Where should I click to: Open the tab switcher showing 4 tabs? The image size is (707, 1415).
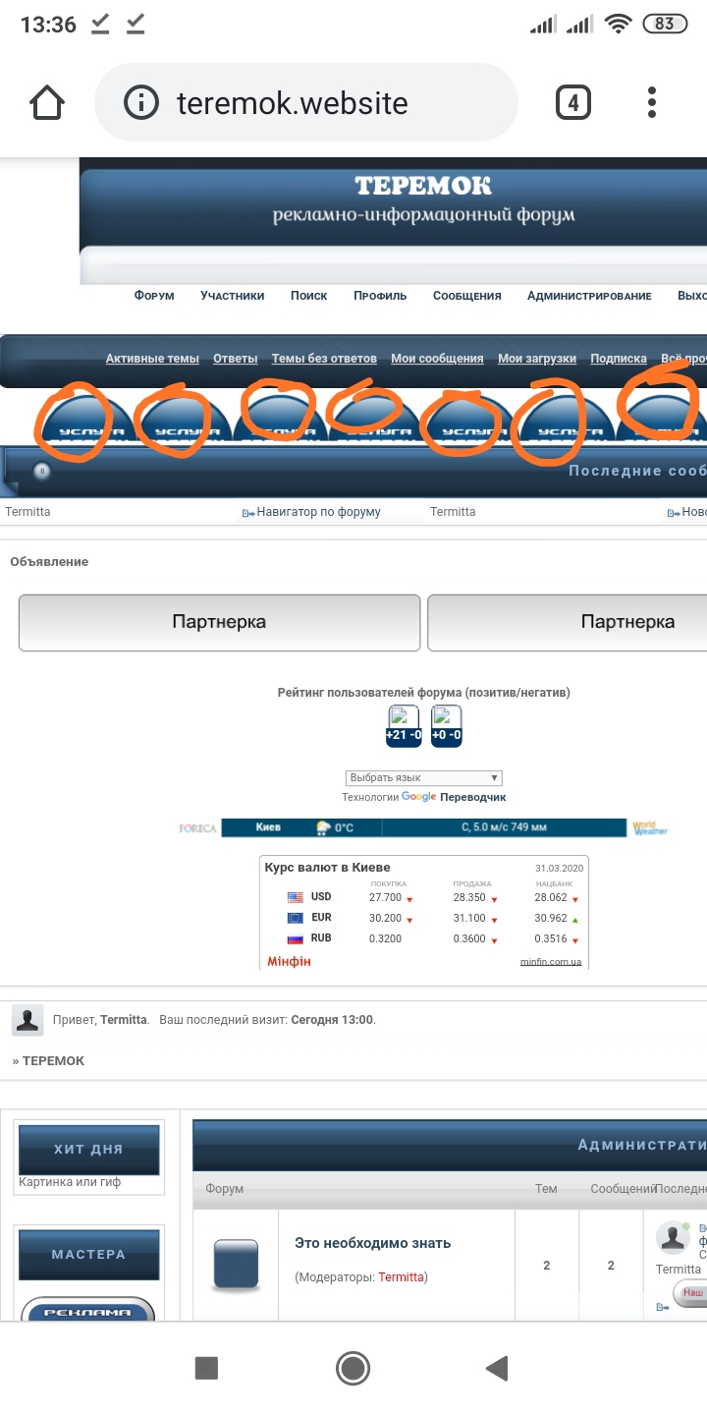click(573, 102)
